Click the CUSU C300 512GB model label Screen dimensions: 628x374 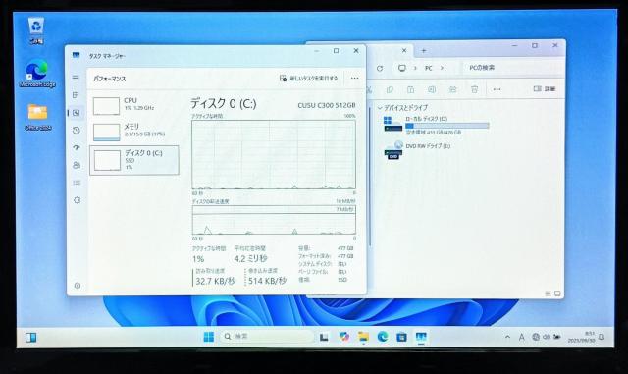[327, 105]
